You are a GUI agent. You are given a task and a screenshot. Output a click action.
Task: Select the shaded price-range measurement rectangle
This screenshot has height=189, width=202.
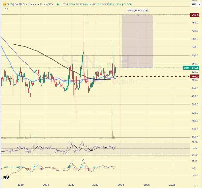coord(138,41)
